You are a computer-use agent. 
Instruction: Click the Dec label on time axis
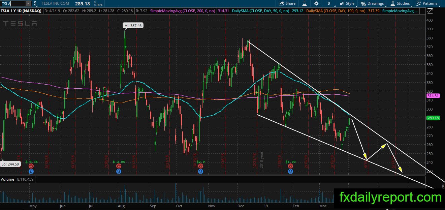click(241, 206)
